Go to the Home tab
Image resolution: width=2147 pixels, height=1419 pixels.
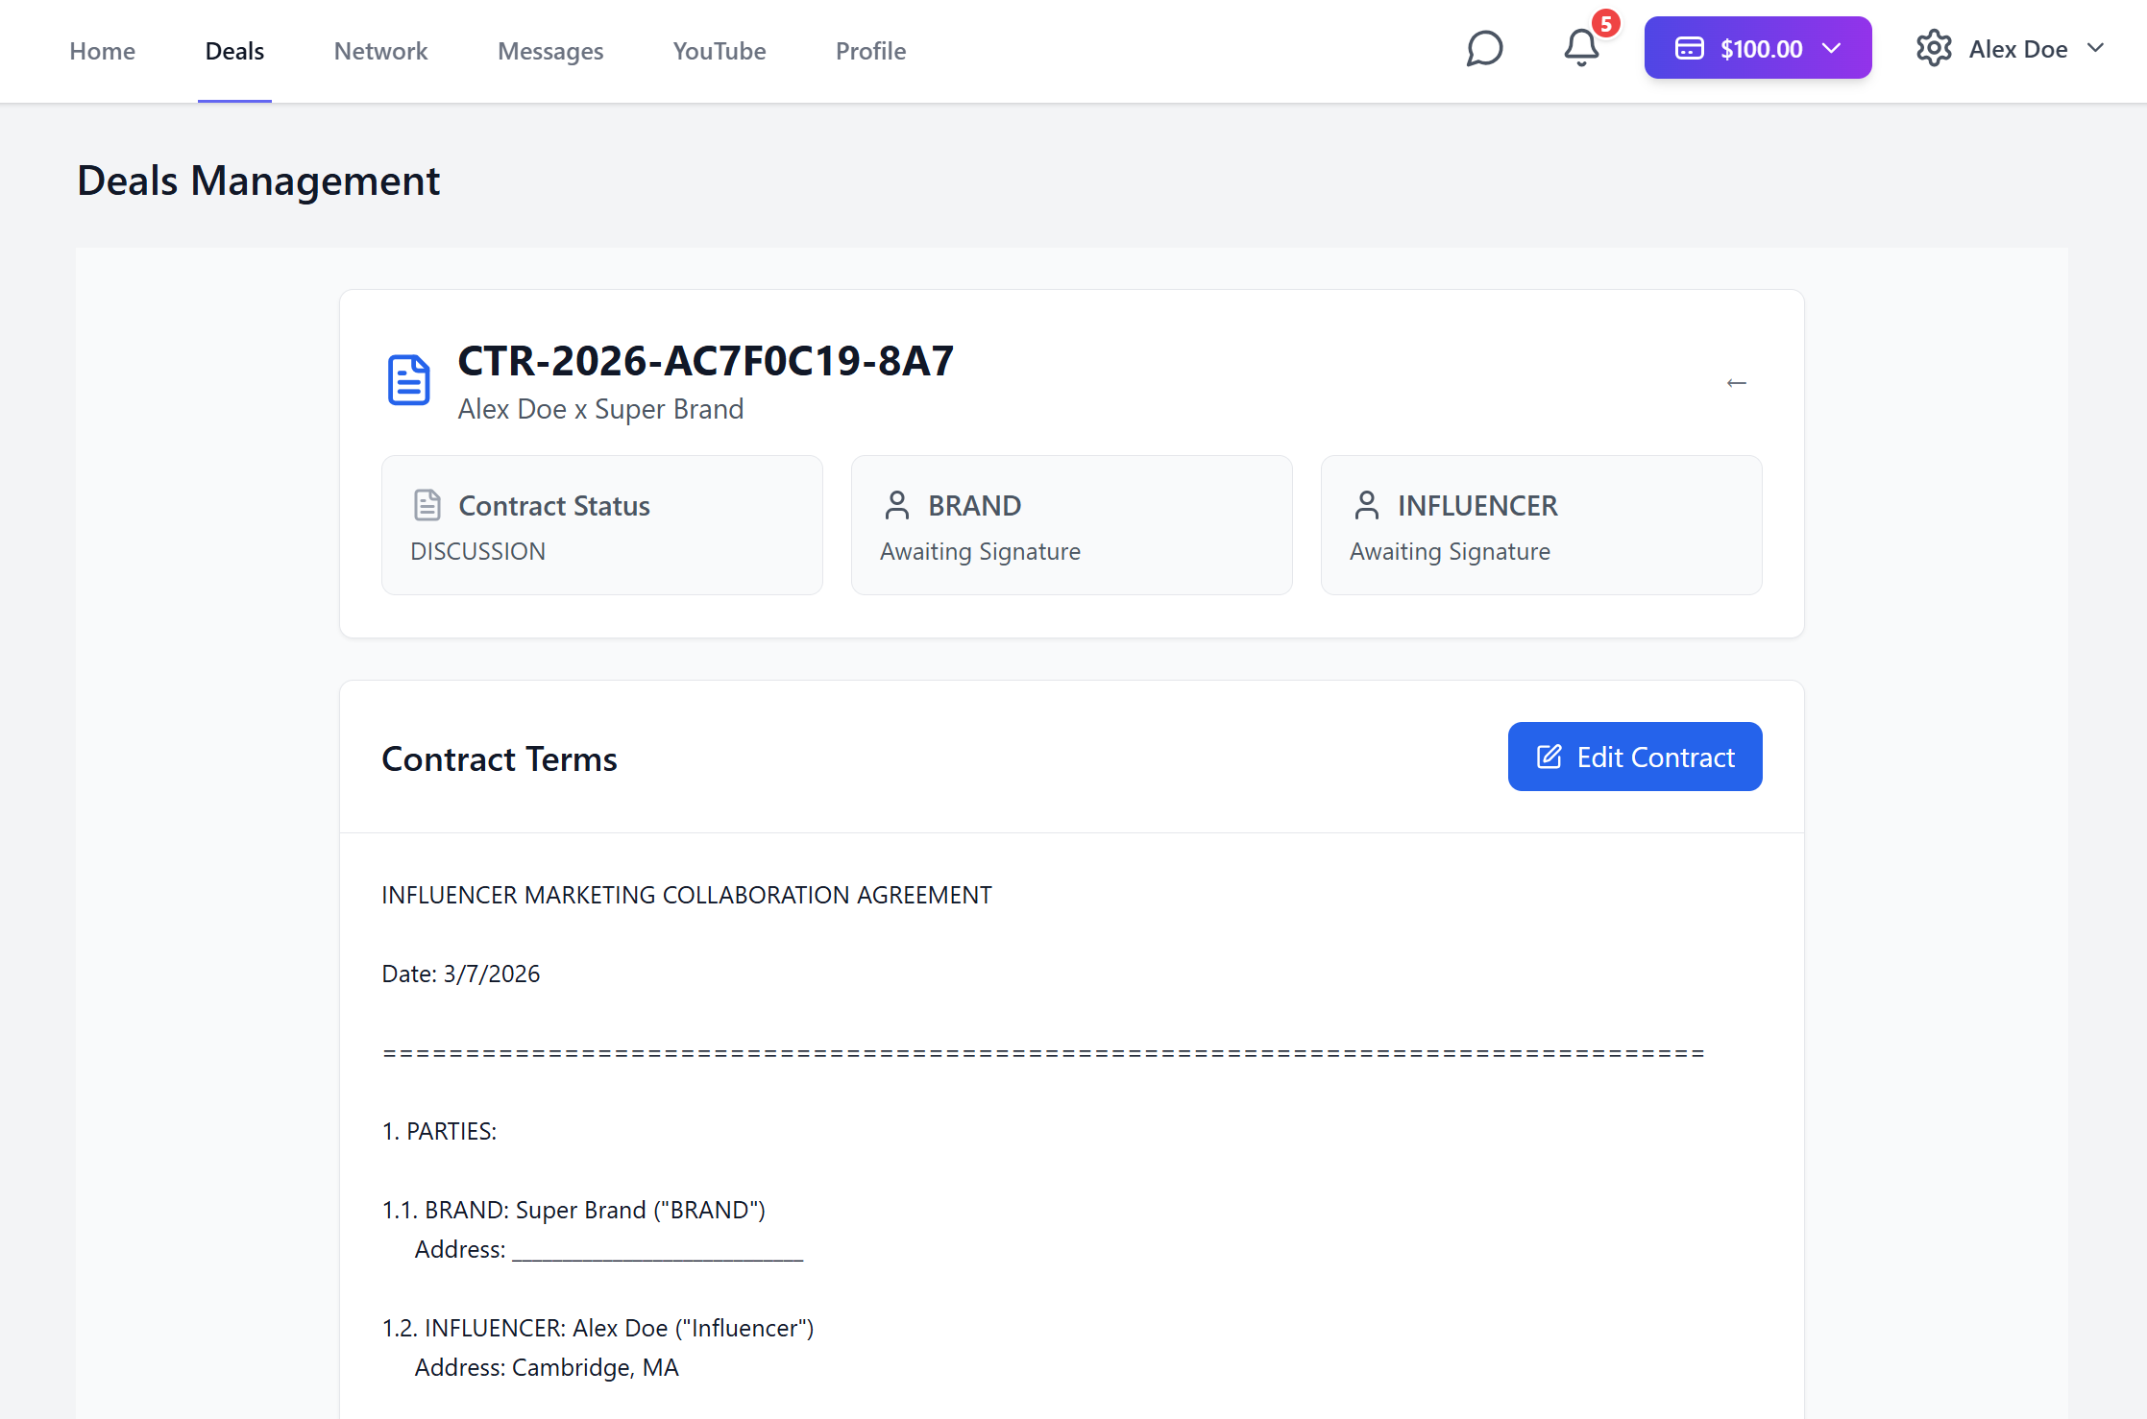102,51
